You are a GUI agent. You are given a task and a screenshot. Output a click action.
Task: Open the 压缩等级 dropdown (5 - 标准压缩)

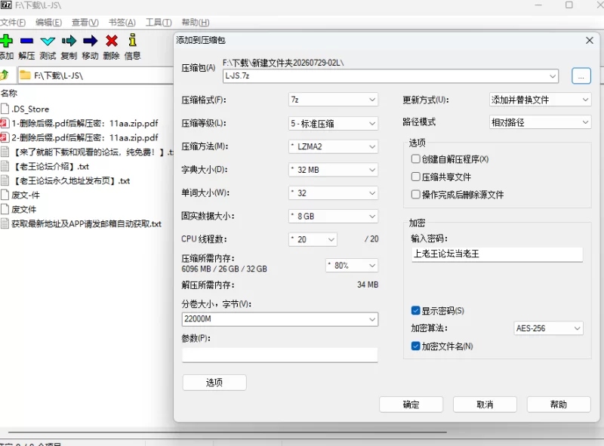[333, 124]
